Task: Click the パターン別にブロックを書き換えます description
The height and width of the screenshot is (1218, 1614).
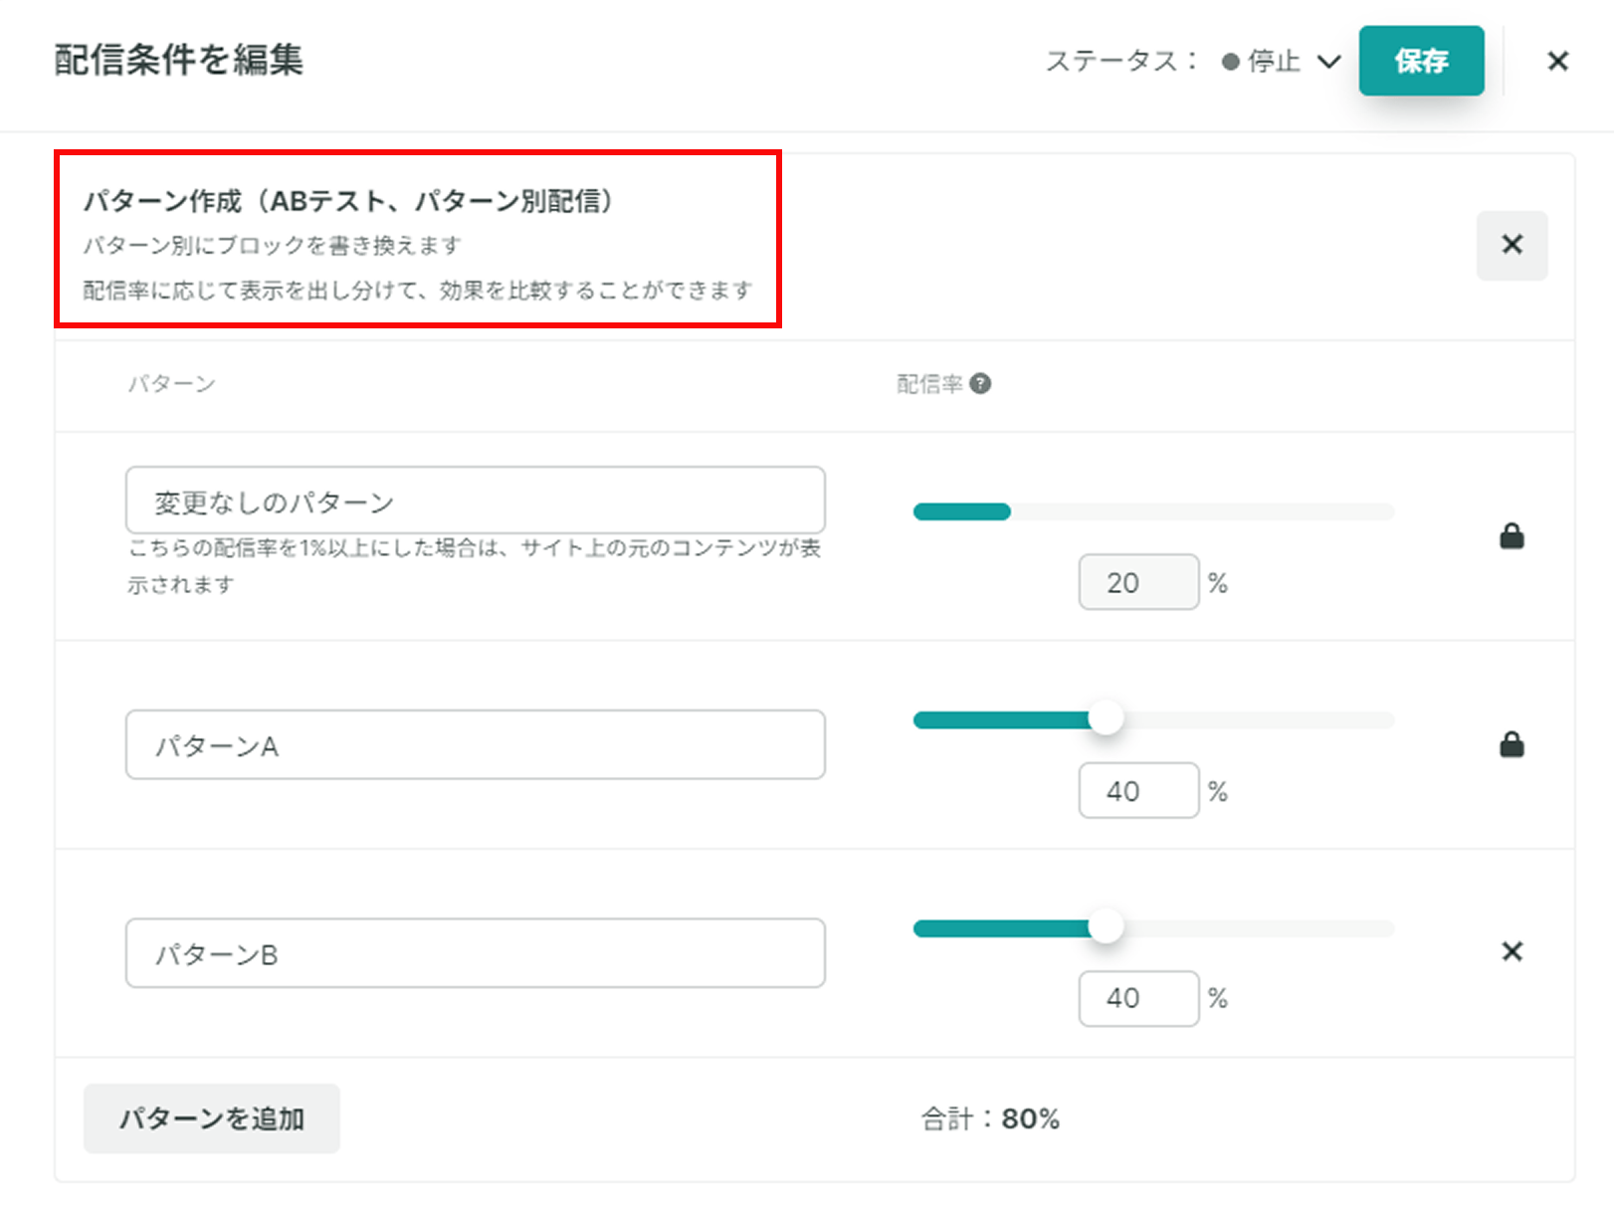Action: pos(272,245)
